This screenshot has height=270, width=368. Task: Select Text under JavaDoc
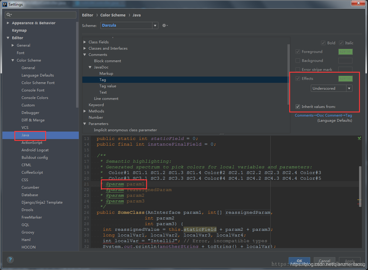pyautogui.click(x=103, y=92)
